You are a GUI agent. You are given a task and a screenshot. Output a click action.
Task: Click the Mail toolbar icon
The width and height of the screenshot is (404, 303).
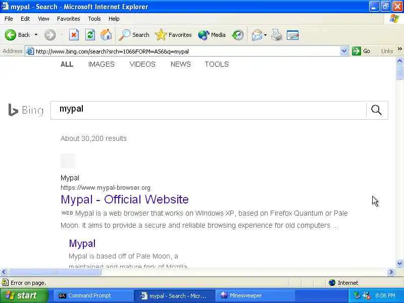257,35
